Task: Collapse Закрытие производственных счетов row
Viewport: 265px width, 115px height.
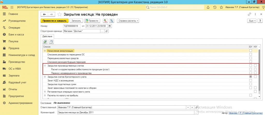Action: [45, 66]
